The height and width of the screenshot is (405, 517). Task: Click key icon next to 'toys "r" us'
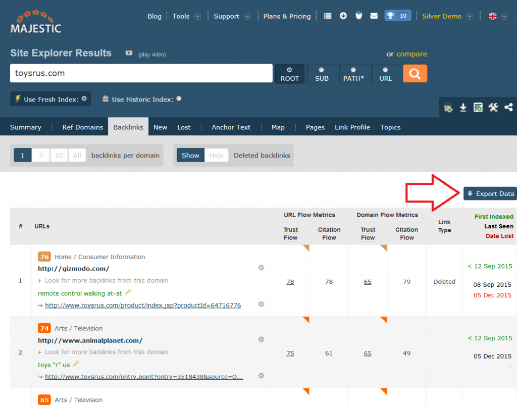click(x=76, y=364)
